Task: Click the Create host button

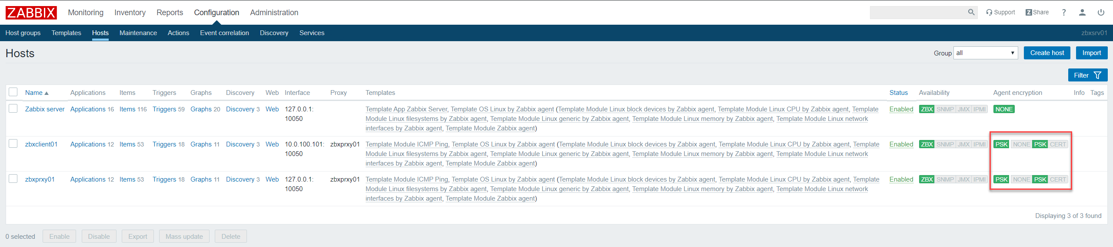Action: [1047, 53]
